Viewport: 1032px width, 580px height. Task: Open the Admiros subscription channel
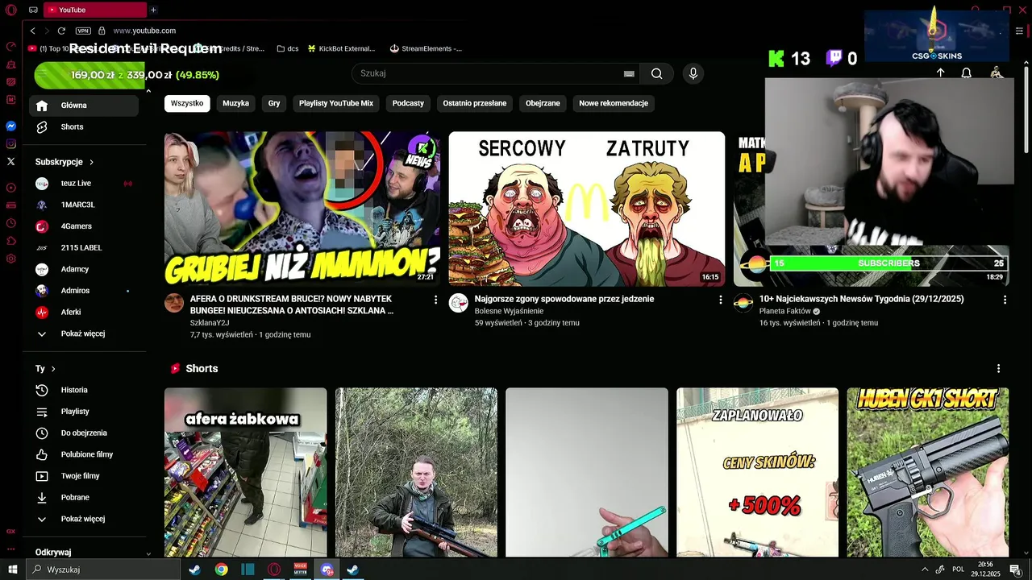[84, 291]
